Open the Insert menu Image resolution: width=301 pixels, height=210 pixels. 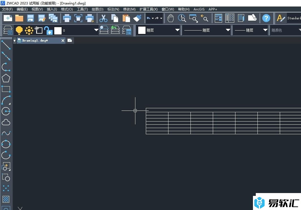click(x=52, y=9)
